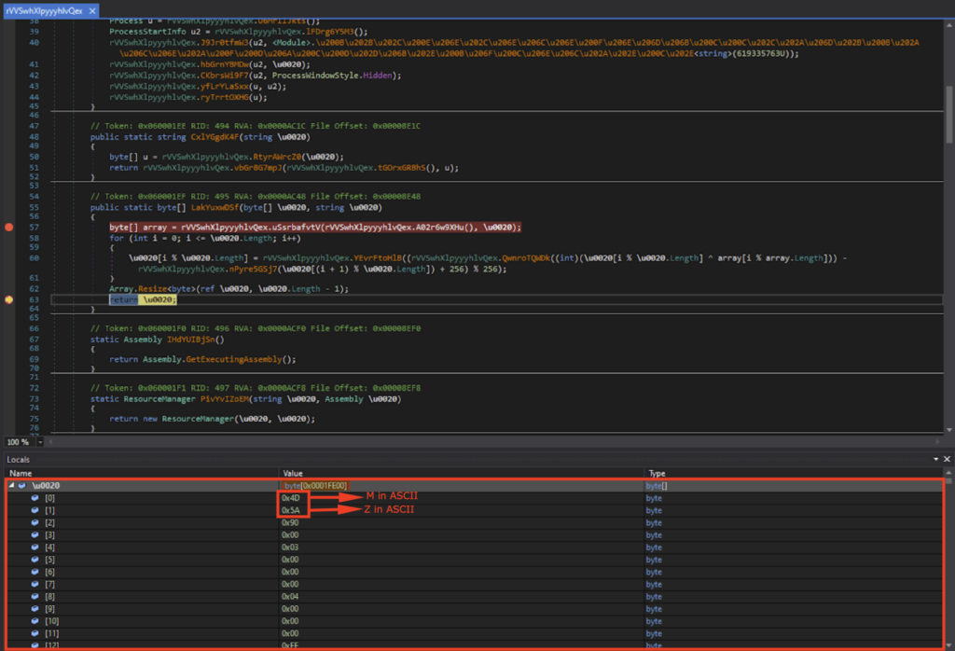Click the Value column header in Locals

click(x=293, y=474)
